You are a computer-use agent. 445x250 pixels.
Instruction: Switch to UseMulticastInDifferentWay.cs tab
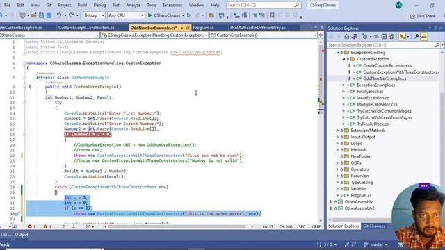258,28
